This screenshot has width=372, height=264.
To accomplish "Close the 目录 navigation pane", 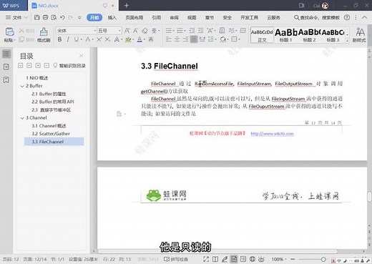I will [x=82, y=56].
